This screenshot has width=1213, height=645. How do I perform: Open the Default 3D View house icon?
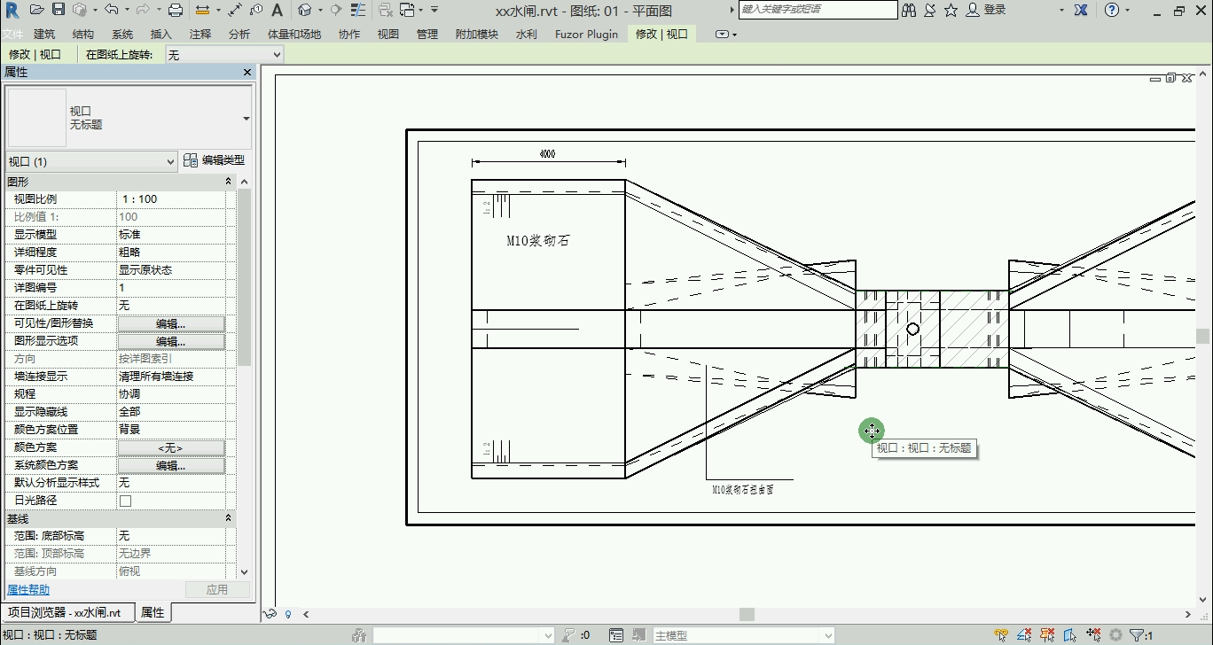pos(304,10)
